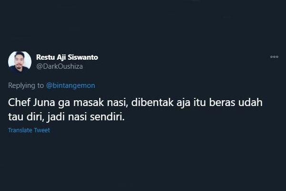Screen dimensions: 286x191
Task: Click the @DarkOushiza handle
Action: click(x=60, y=66)
